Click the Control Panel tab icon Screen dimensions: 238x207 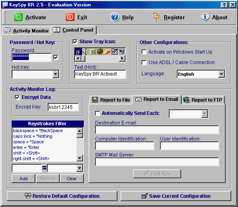[57, 30]
